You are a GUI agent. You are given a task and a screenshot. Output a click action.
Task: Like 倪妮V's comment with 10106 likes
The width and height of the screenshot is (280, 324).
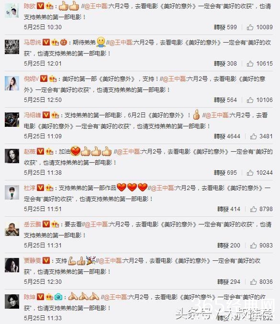pyautogui.click(x=250, y=100)
